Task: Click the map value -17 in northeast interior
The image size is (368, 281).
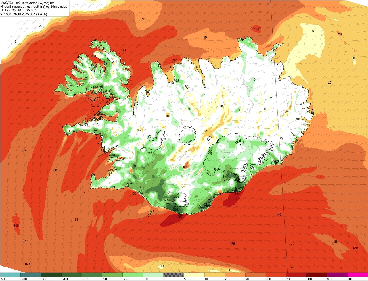Action: tap(238, 110)
